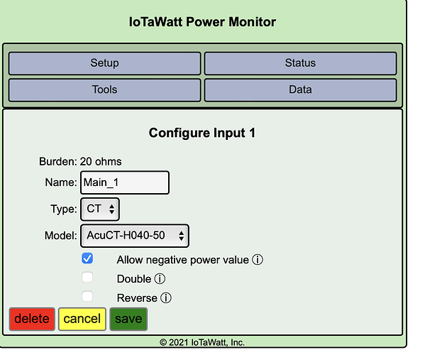Click the Type selector up-down arrows
The width and height of the screenshot is (425, 355).
111,209
